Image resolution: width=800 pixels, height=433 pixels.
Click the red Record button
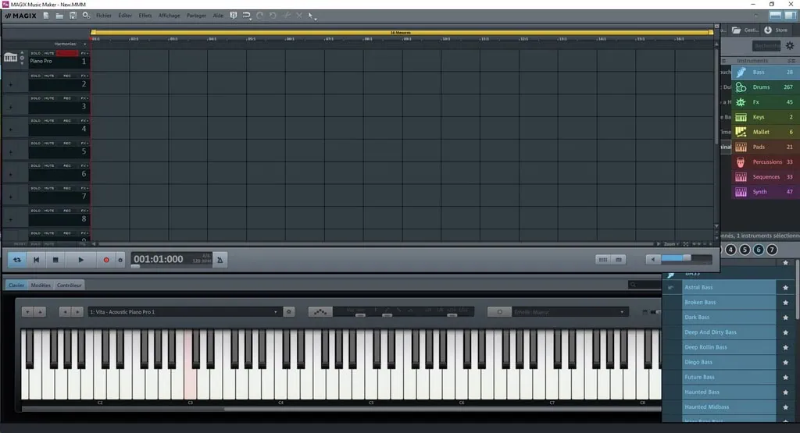(106, 260)
